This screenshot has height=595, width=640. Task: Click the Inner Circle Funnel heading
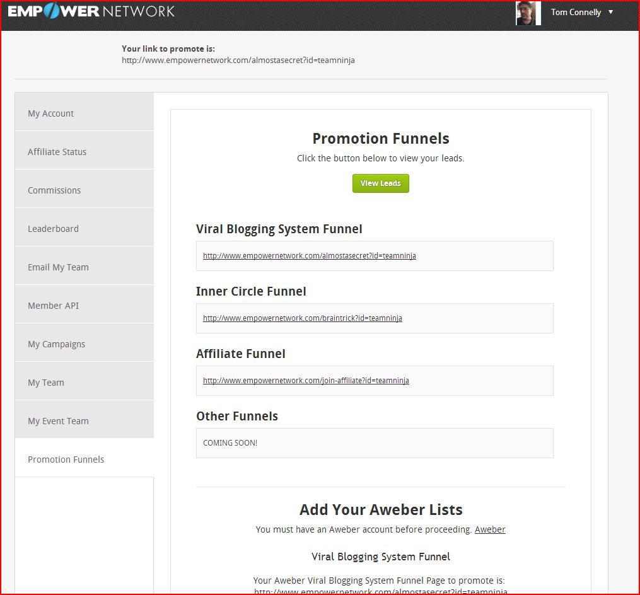tap(251, 291)
